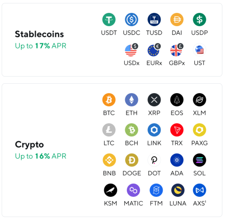Open the SOL Solana icon
Screen dimensions: 226x219
[x=199, y=160]
